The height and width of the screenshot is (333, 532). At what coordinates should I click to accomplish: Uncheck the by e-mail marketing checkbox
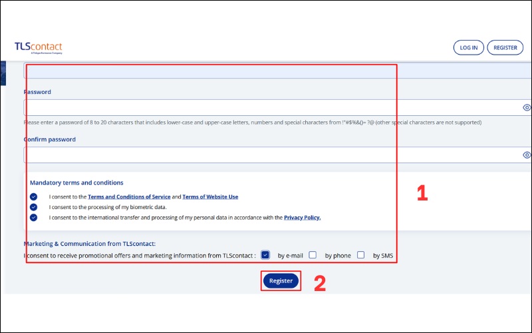[265, 254]
